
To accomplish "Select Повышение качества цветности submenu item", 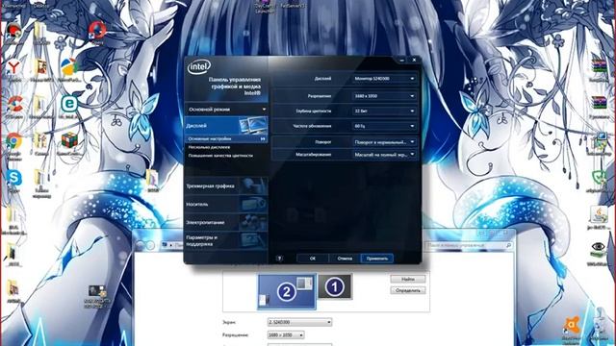I will (x=220, y=156).
